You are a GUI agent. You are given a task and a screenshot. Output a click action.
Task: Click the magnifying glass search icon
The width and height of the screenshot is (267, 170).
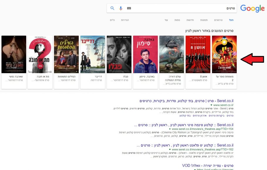[112, 8]
